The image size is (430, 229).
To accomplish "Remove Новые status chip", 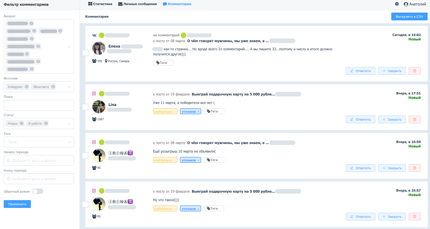I will (x=21, y=123).
